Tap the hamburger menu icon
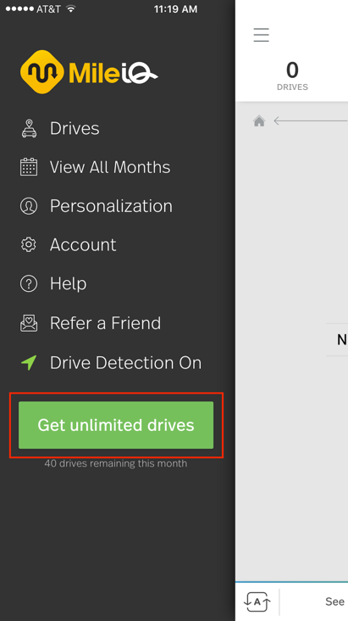The image size is (348, 621). [261, 35]
